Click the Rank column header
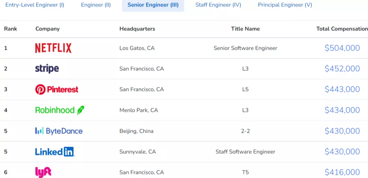Image resolution: width=368 pixels, height=178 pixels. coord(10,29)
